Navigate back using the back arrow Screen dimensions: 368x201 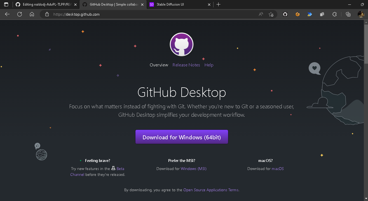7,14
